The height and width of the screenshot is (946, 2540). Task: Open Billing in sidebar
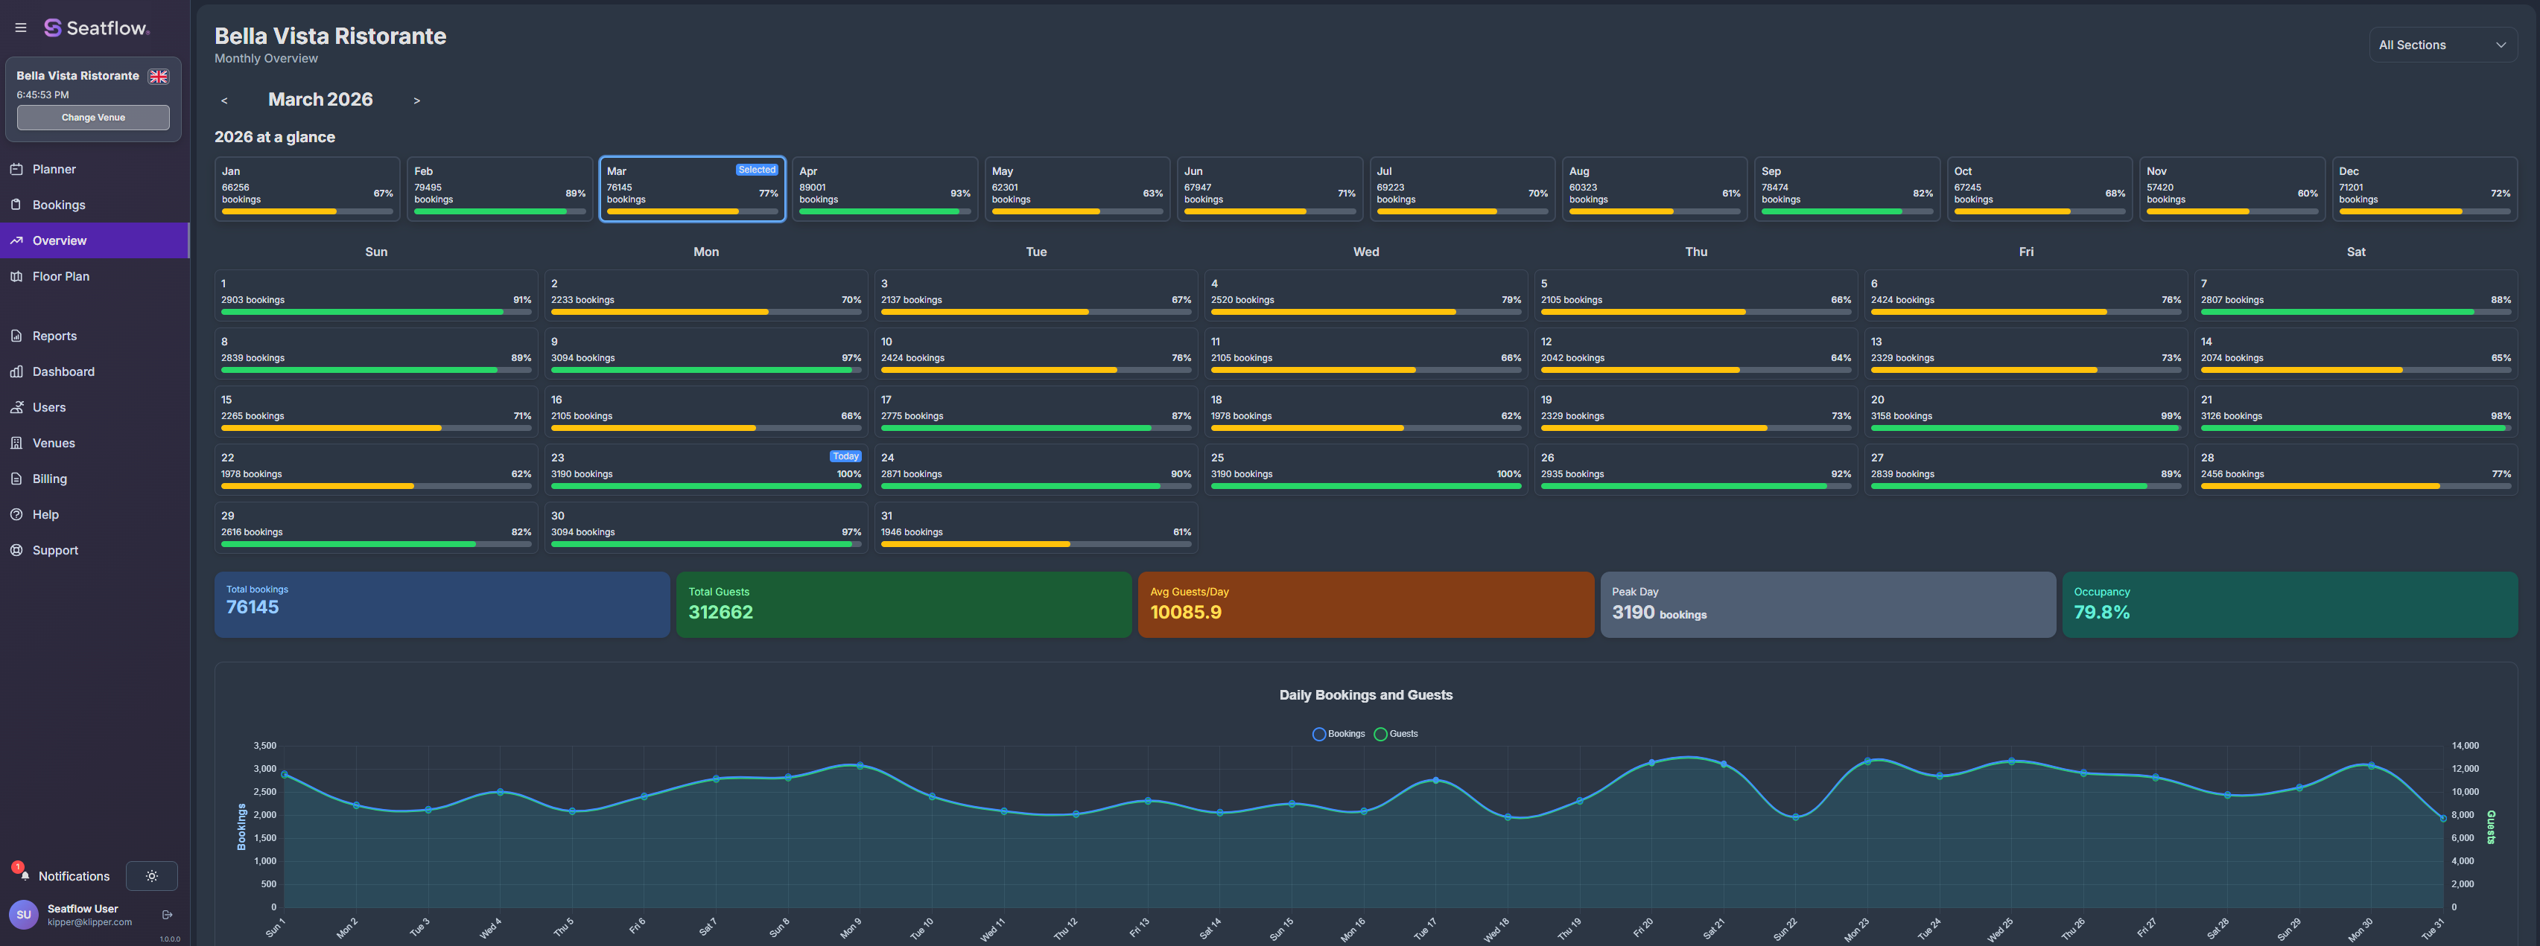click(95, 479)
